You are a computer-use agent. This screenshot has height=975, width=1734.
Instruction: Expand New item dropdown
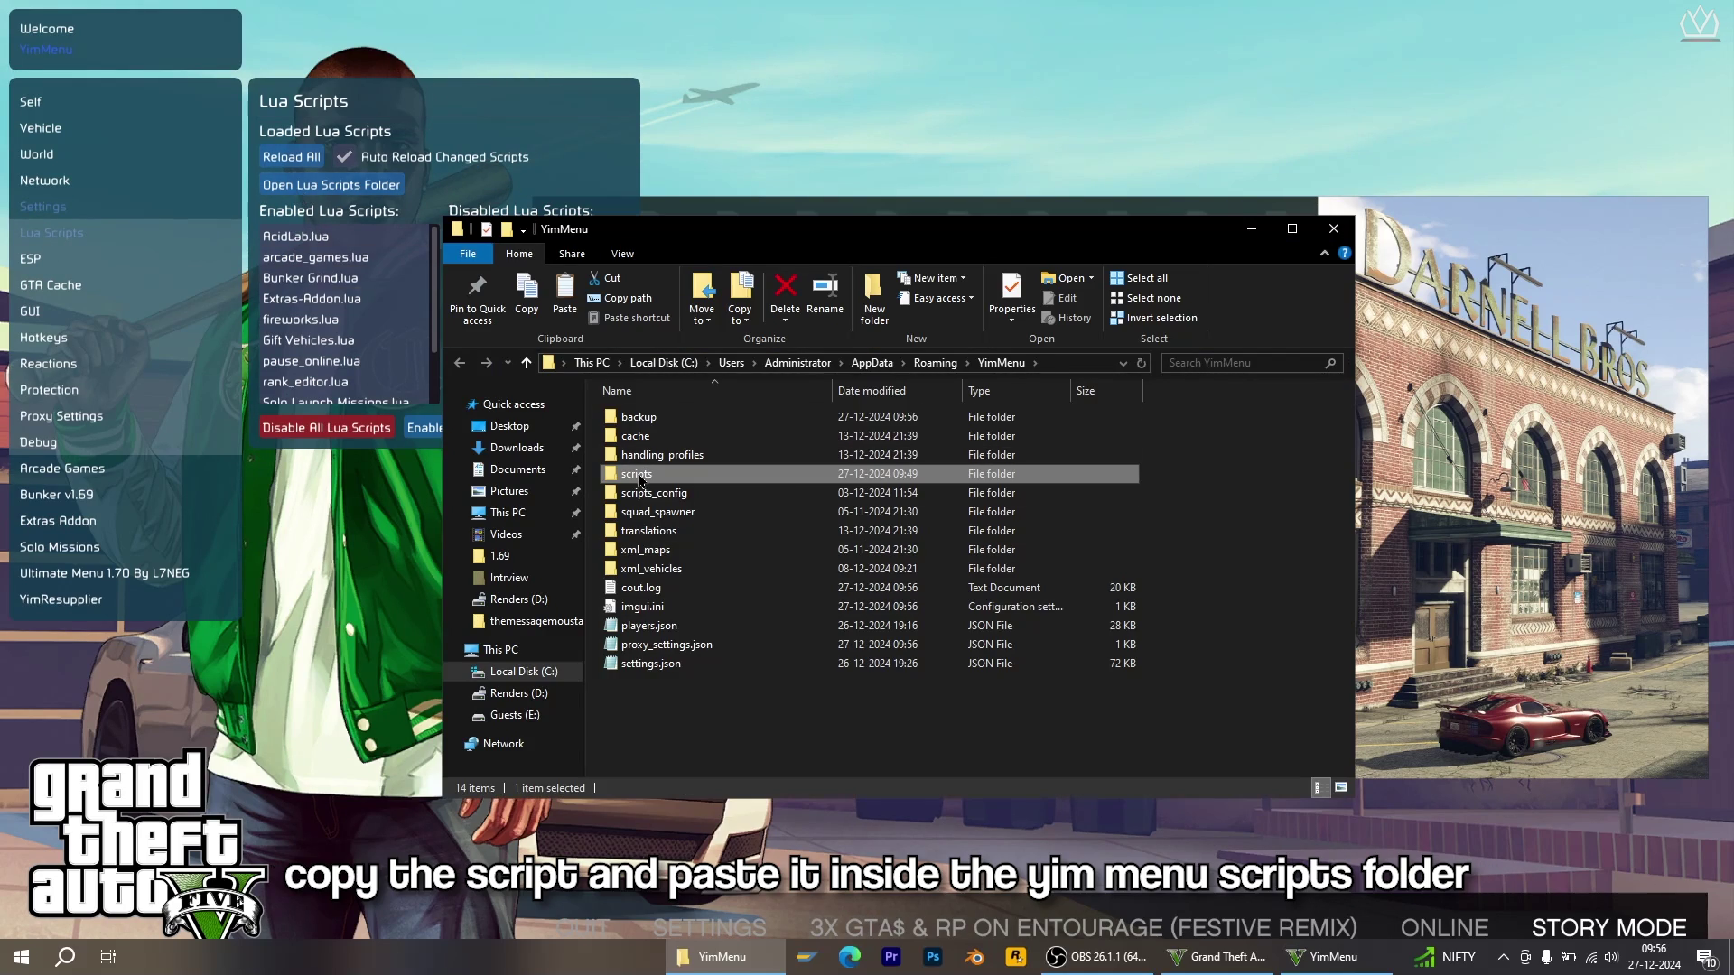click(963, 278)
